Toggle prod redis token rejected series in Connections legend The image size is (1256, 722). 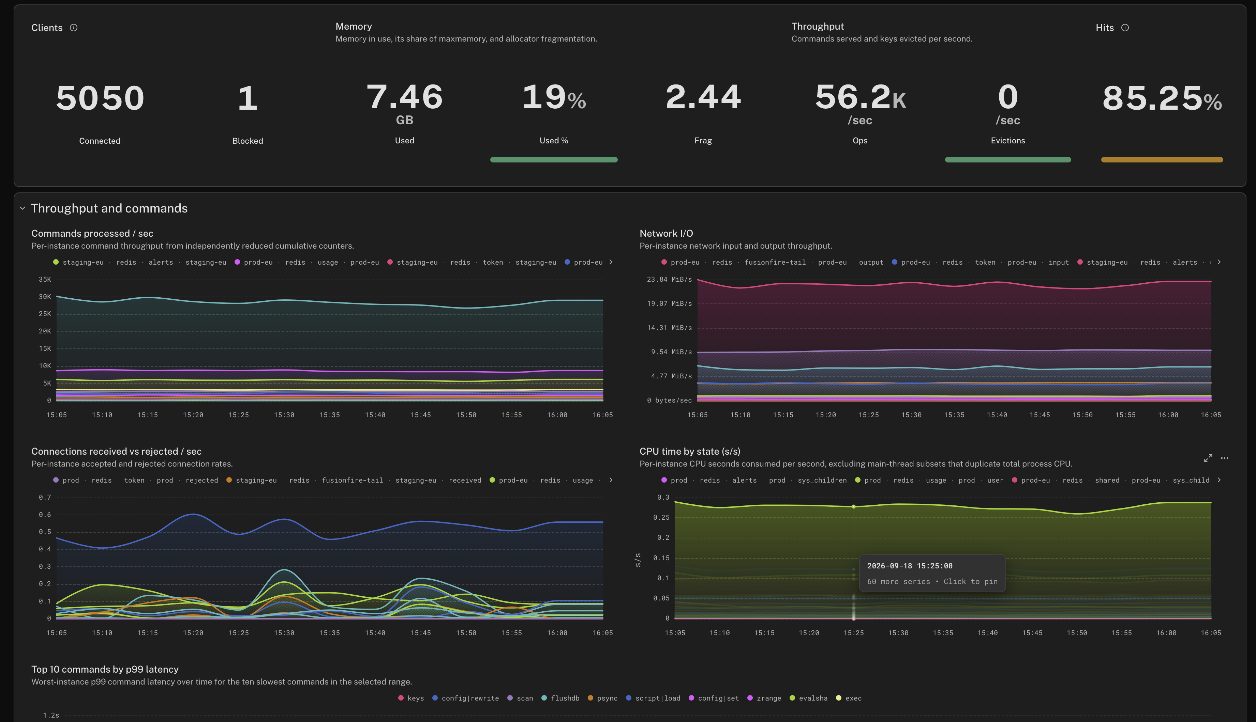135,481
